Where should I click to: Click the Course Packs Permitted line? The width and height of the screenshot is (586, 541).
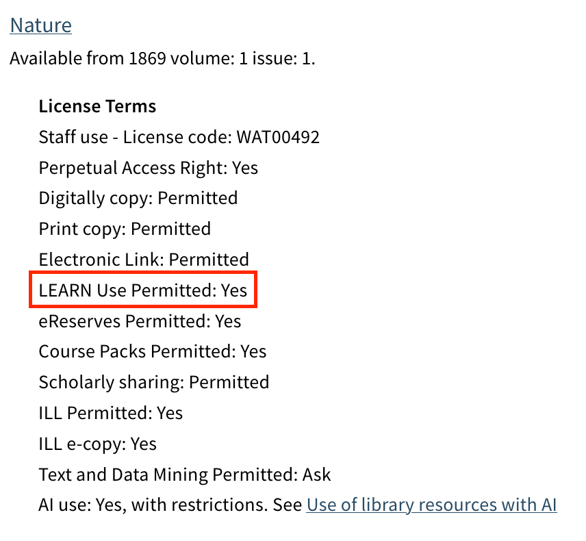click(152, 352)
